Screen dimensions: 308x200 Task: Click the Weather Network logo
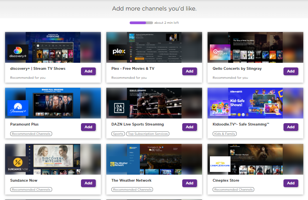(x=119, y=164)
